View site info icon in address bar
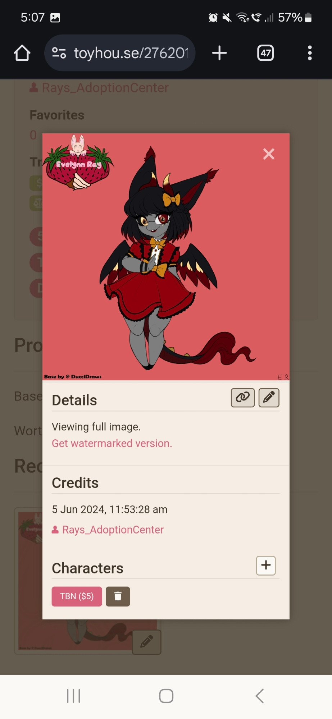 click(59, 53)
